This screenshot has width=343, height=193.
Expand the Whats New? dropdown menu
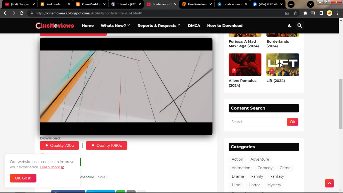pos(115,25)
